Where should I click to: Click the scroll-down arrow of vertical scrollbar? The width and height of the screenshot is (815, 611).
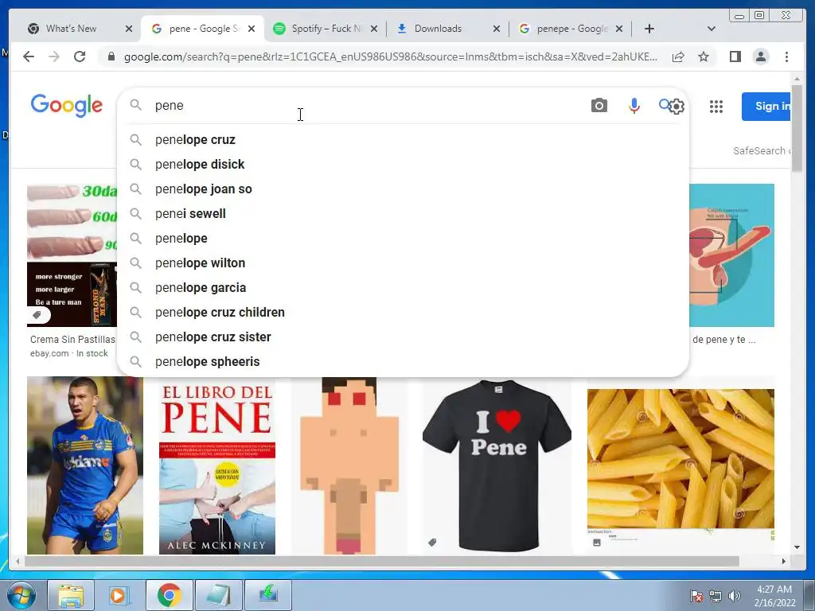pyautogui.click(x=797, y=547)
